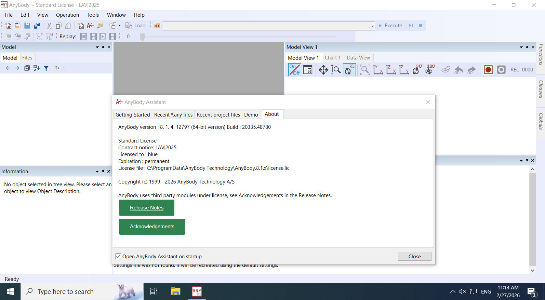Screen dimensions: 545x300
Task: Select the pan tool in Model View
Action: click(323, 70)
